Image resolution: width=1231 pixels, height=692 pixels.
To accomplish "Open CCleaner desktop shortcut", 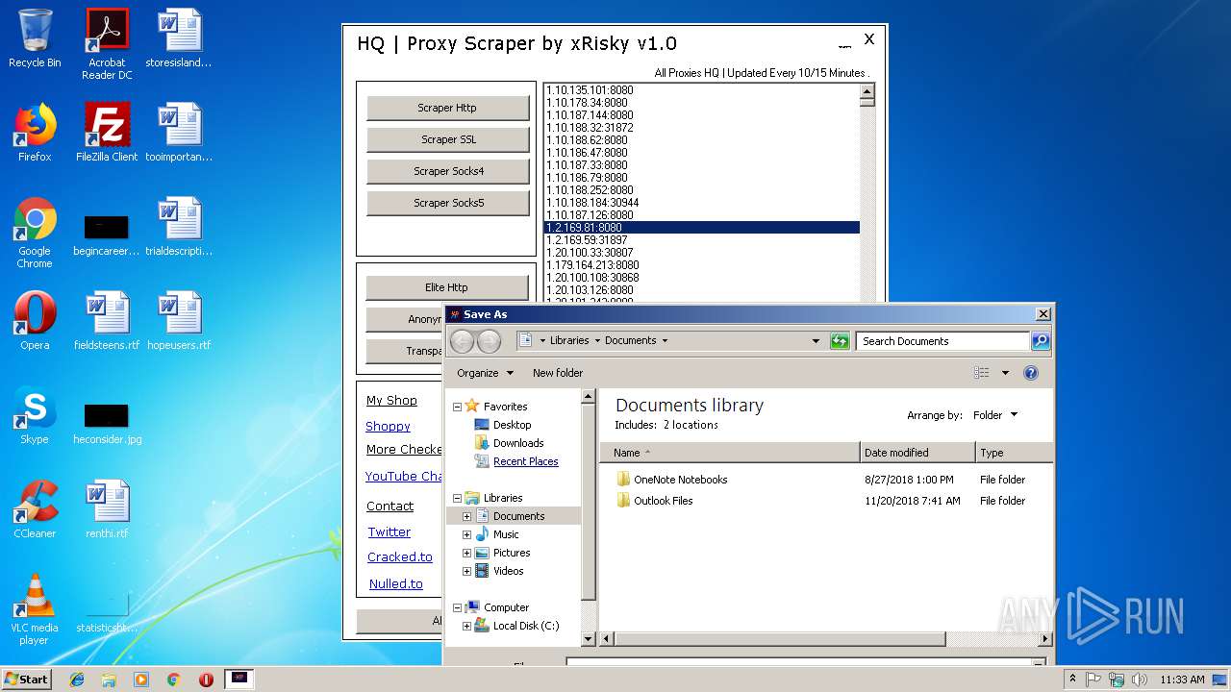I will tap(35, 509).
